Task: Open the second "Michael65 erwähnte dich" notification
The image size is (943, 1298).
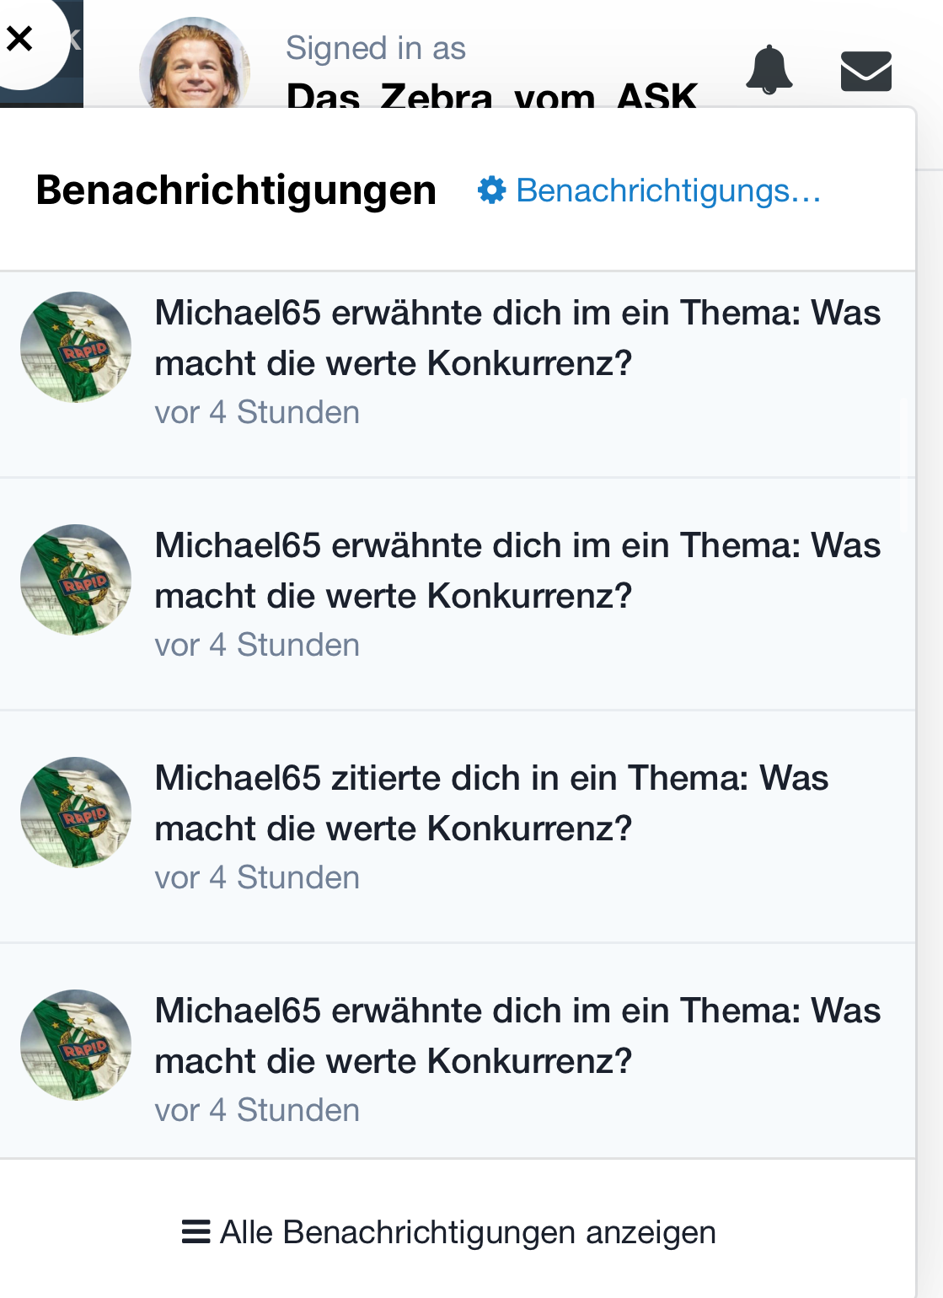Action: [x=517, y=571]
